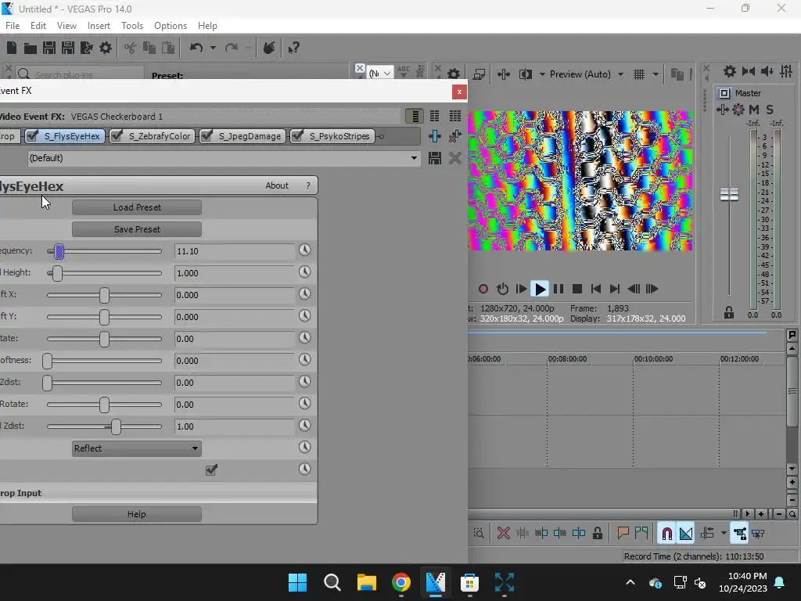Open Plug-In Chain editor icon
801x601 pixels.
pyautogui.click(x=435, y=136)
